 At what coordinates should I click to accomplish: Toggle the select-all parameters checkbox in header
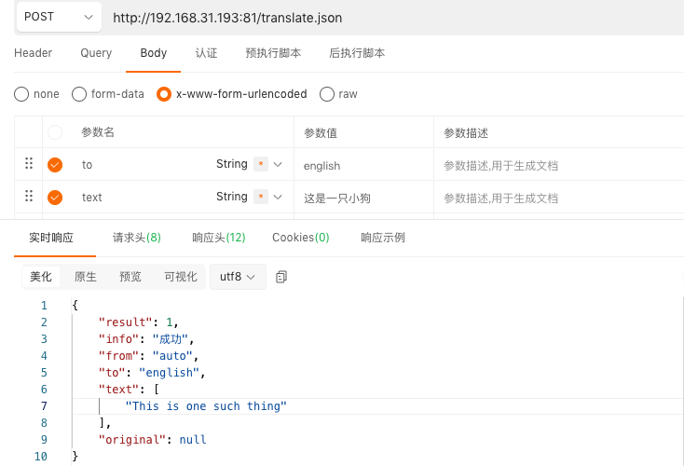pyautogui.click(x=55, y=133)
